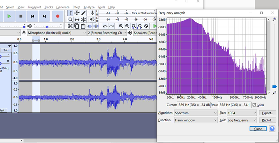Zoom in on the track view
The image size is (279, 143).
(121, 26)
